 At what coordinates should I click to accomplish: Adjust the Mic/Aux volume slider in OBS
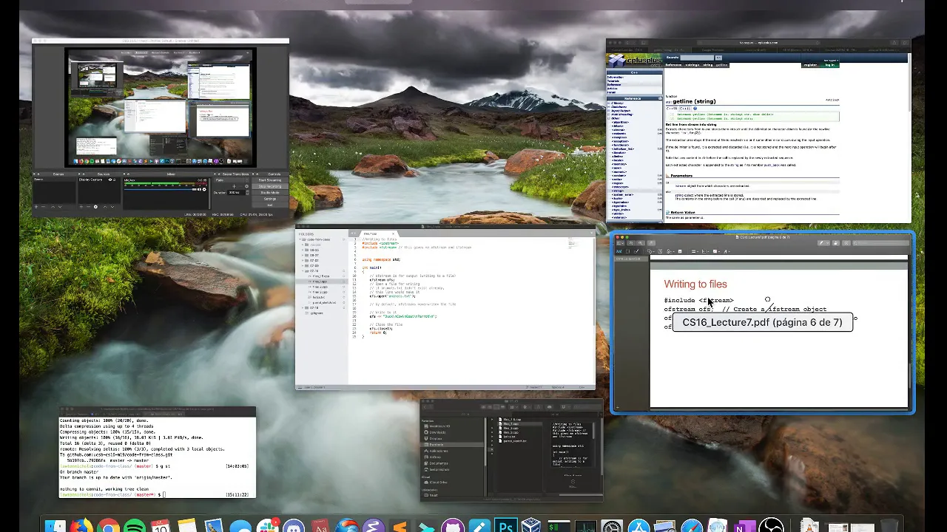pos(161,189)
